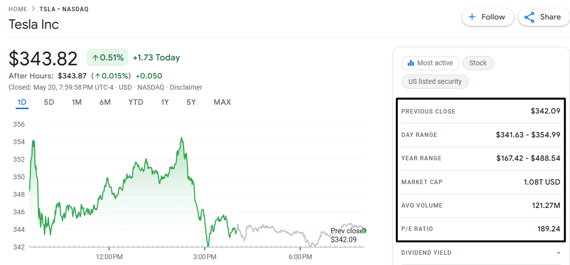Click the Stock category chip
Viewport: 570px width, 265px height.
tap(478, 63)
